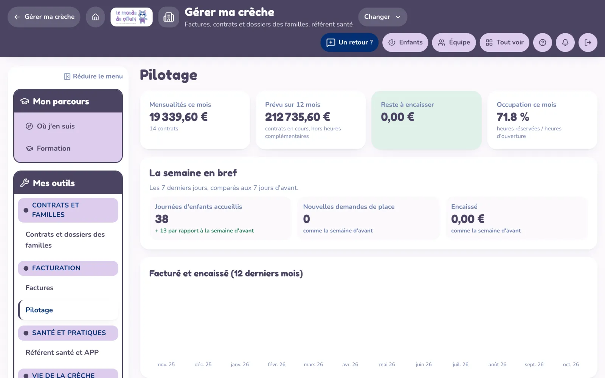Open the Le monde de Doudi logo
The image size is (605, 378).
[x=132, y=17]
